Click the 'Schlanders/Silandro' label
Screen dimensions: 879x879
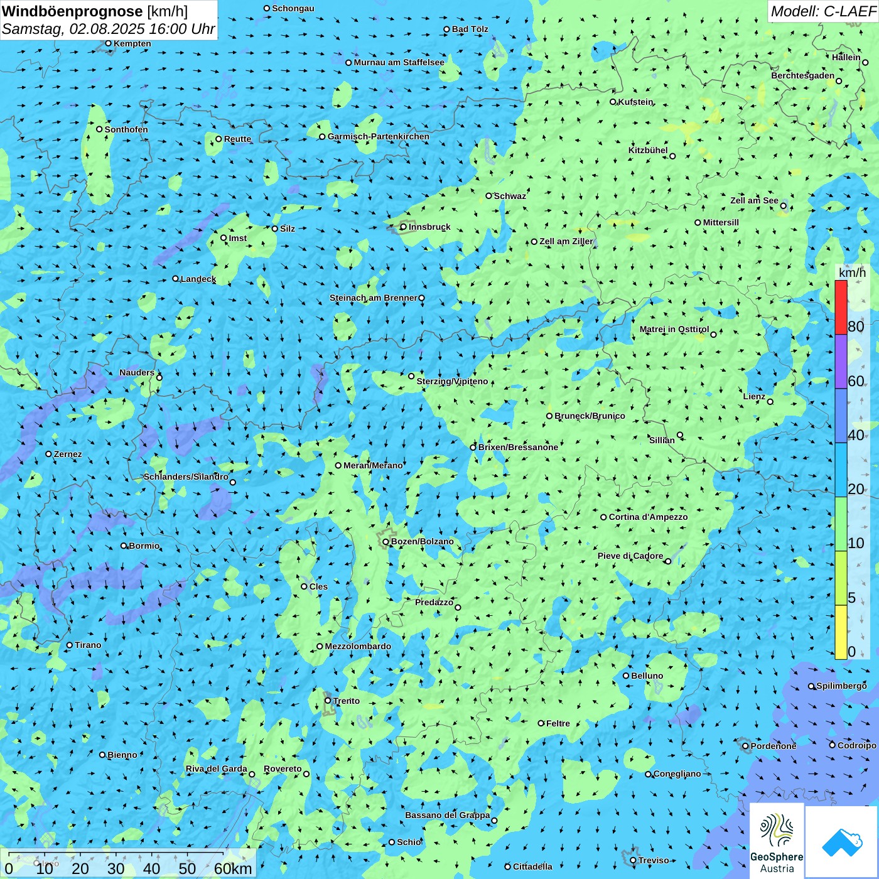(186, 477)
